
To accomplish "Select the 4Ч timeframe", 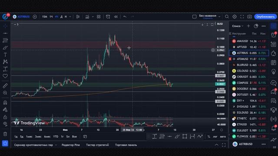I will click(x=56, y=16).
